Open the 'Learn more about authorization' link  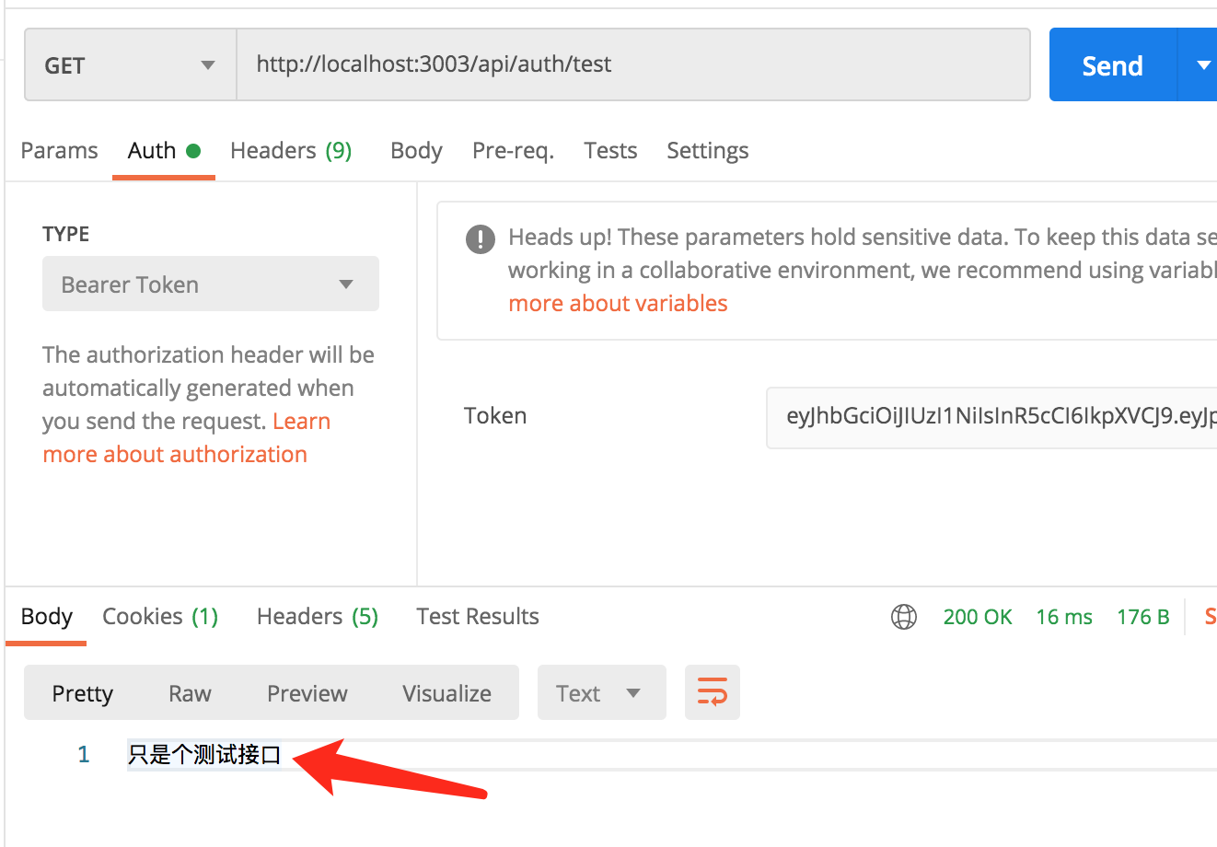(x=175, y=454)
